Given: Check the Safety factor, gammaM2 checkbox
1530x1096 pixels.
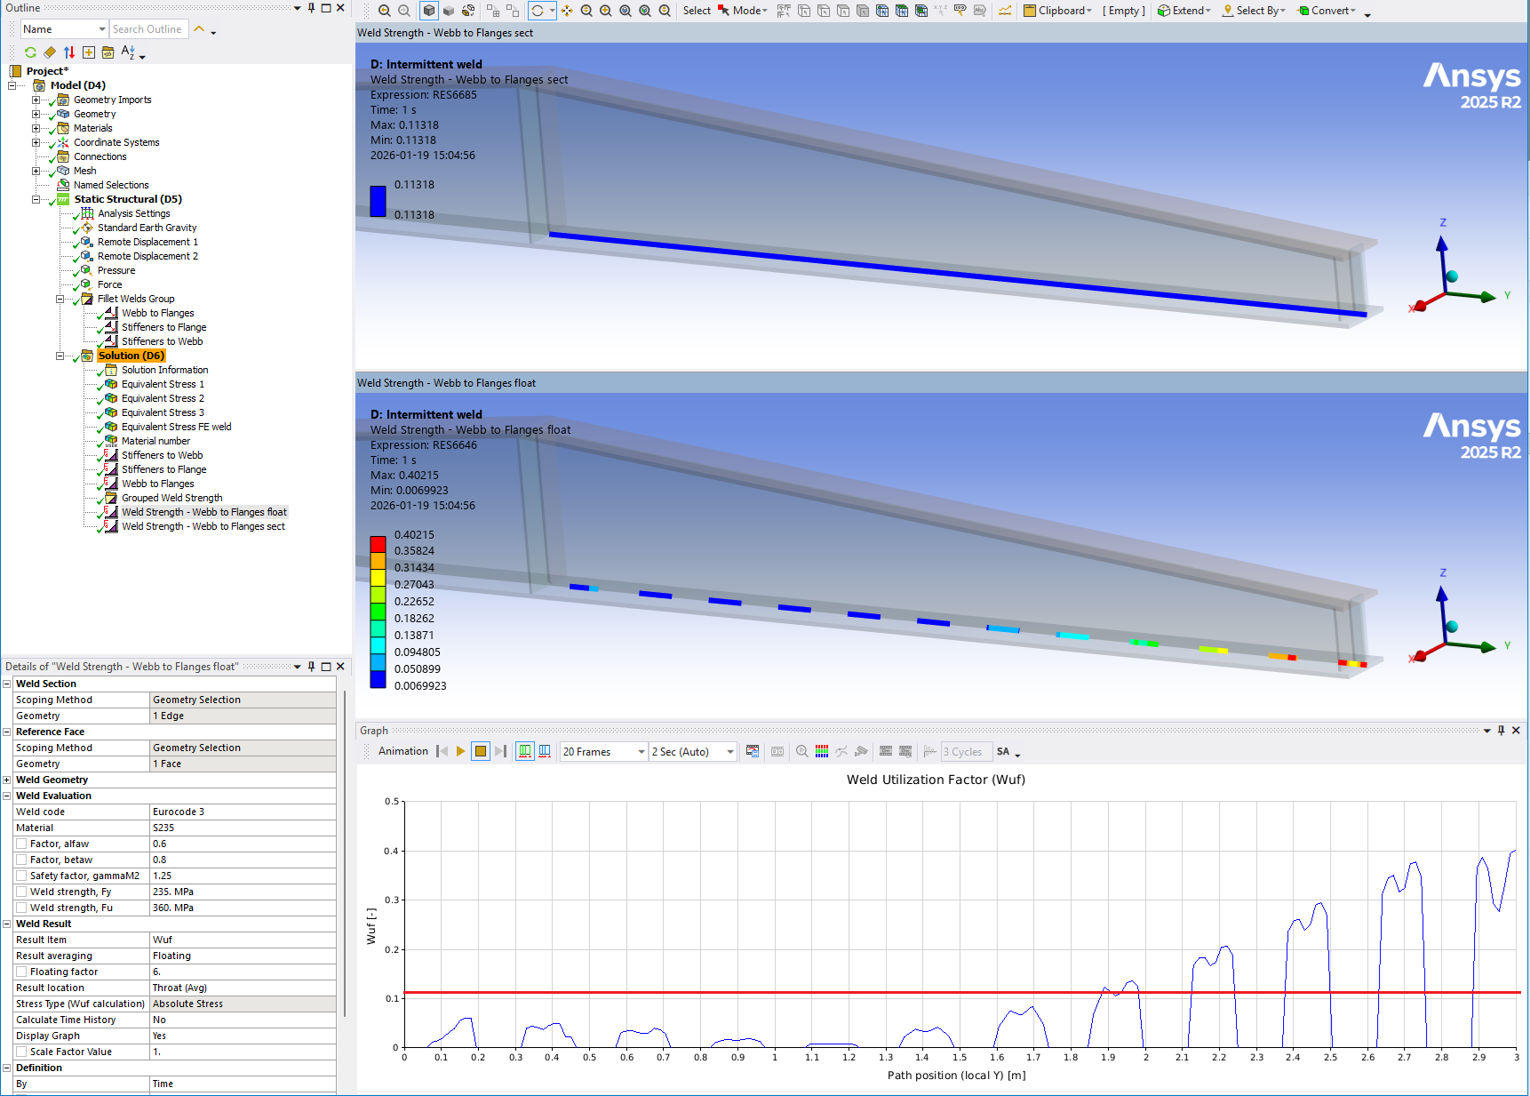Looking at the screenshot, I should (x=21, y=876).
